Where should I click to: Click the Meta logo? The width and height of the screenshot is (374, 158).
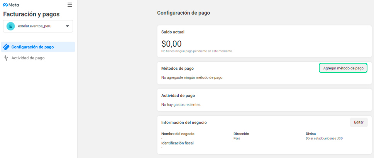click(11, 5)
